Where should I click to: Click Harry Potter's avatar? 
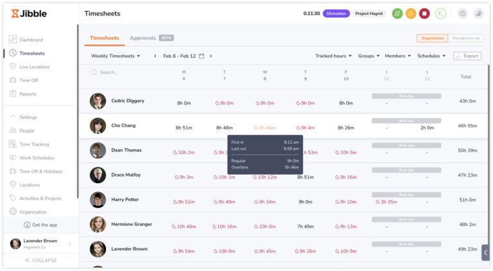pyautogui.click(x=98, y=200)
